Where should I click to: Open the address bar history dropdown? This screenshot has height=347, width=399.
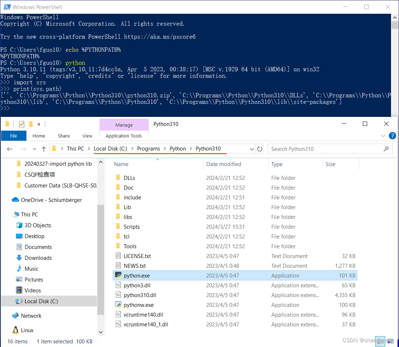click(x=252, y=149)
